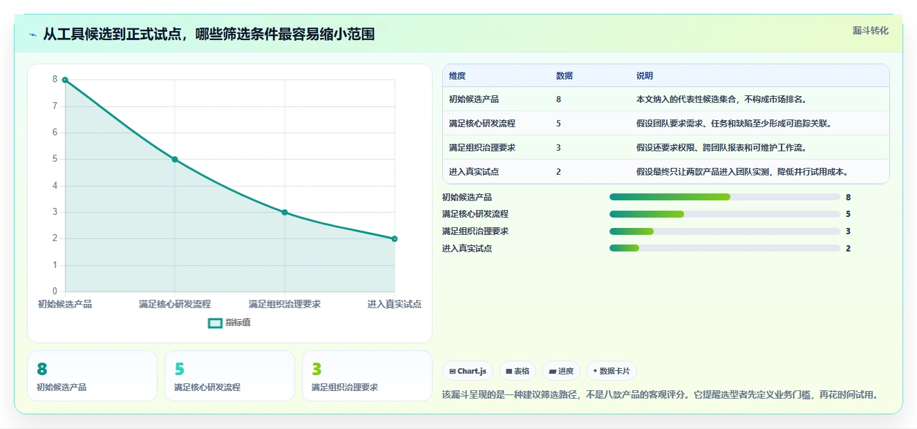The width and height of the screenshot is (917, 429).
Task: Click the progress bar for 进入真实试点
Action: tap(725, 249)
